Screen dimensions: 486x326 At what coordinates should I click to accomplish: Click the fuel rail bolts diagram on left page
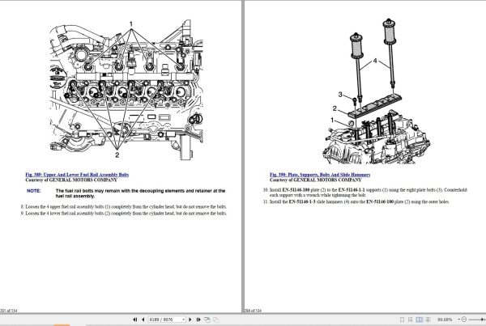[126, 90]
